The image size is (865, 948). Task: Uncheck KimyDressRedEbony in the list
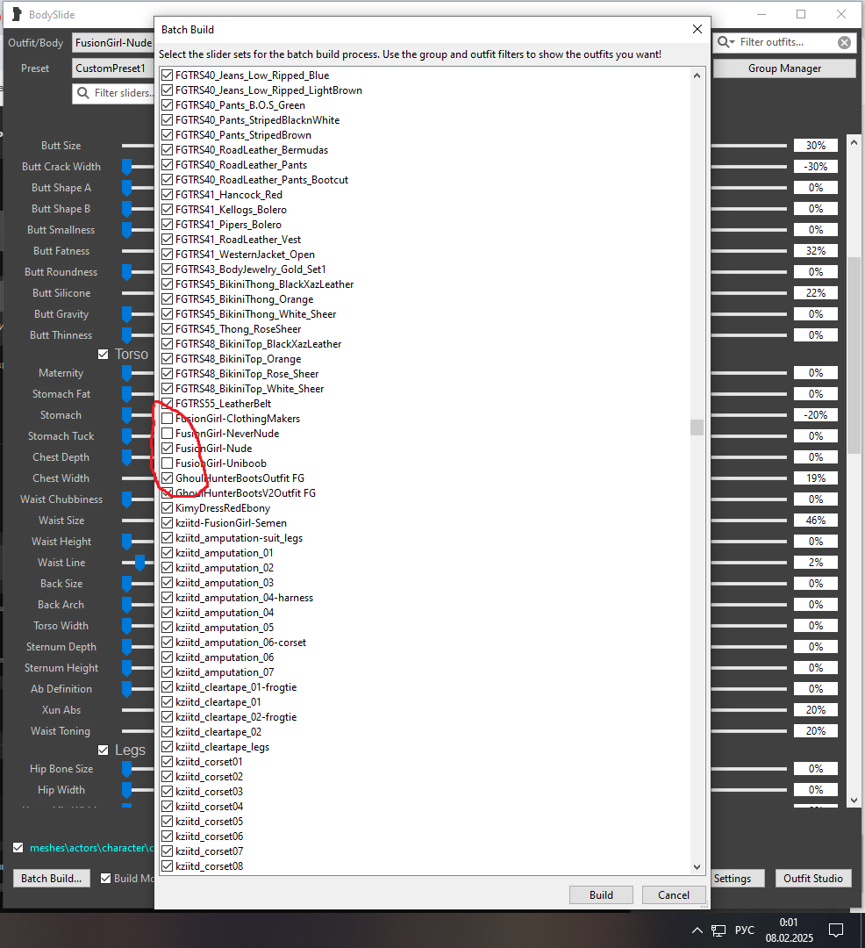tap(168, 508)
